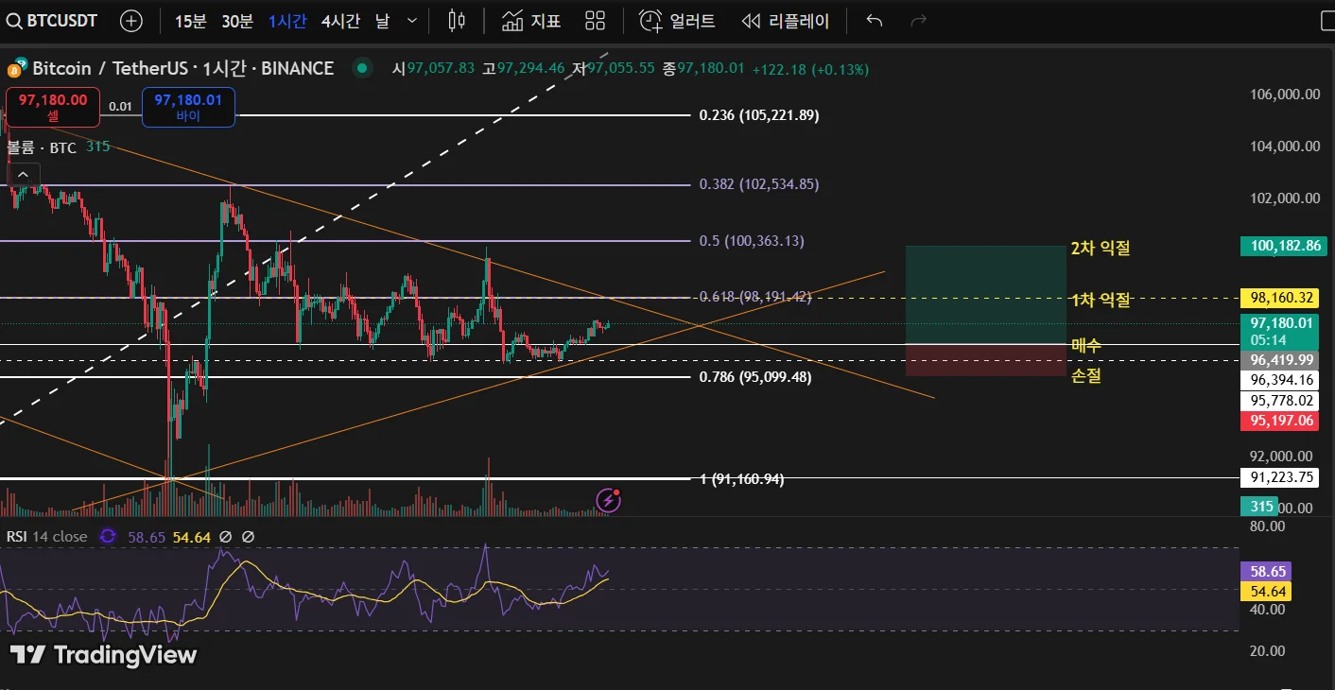The width and height of the screenshot is (1335, 690).
Task: Click the RSI value tag 58.65
Action: [1265, 572]
